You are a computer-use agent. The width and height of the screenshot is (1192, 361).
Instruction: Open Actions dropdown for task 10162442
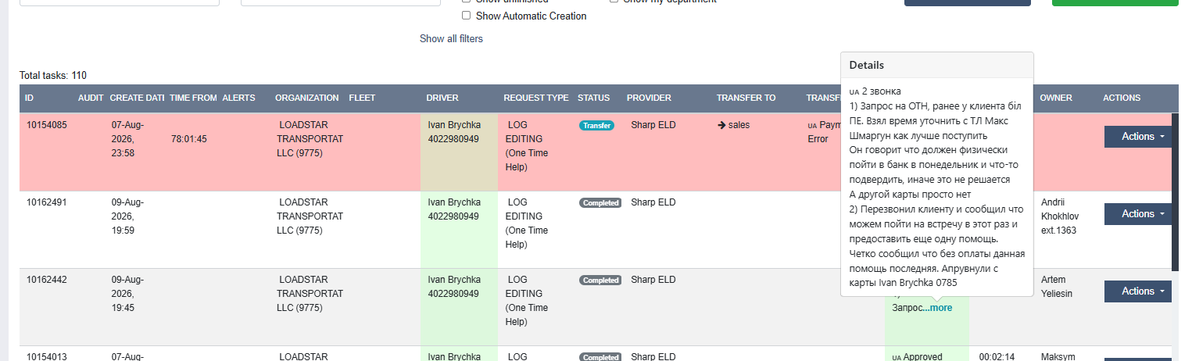click(x=1138, y=291)
